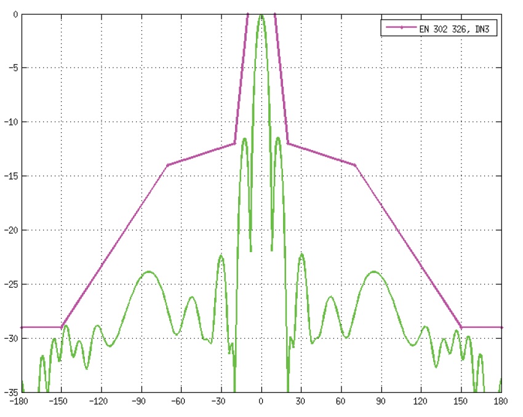
Task: Click the green main lobe peak at 0 degrees
Action: pos(261,15)
